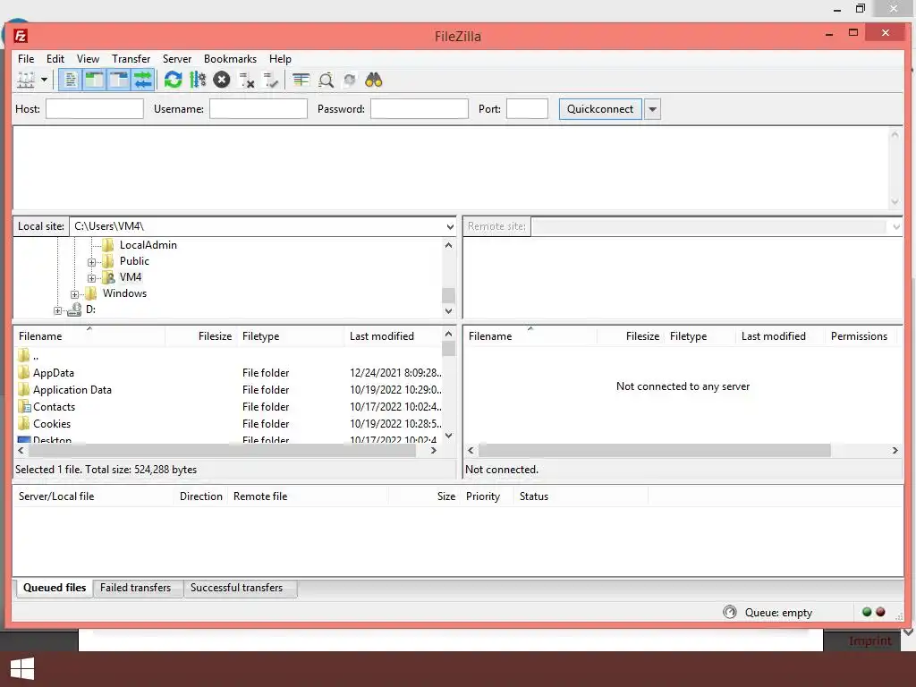Viewport: 916px width, 687px height.
Task: Sort remote list by Filename column
Action: pyautogui.click(x=490, y=336)
